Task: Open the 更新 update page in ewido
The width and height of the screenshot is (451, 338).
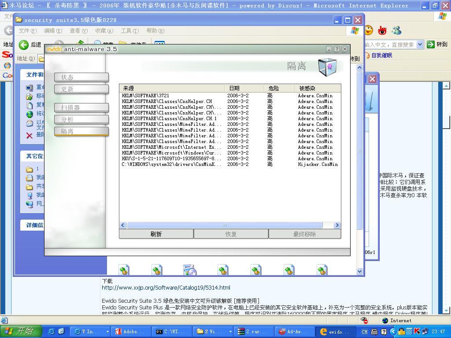Action: 81,89
